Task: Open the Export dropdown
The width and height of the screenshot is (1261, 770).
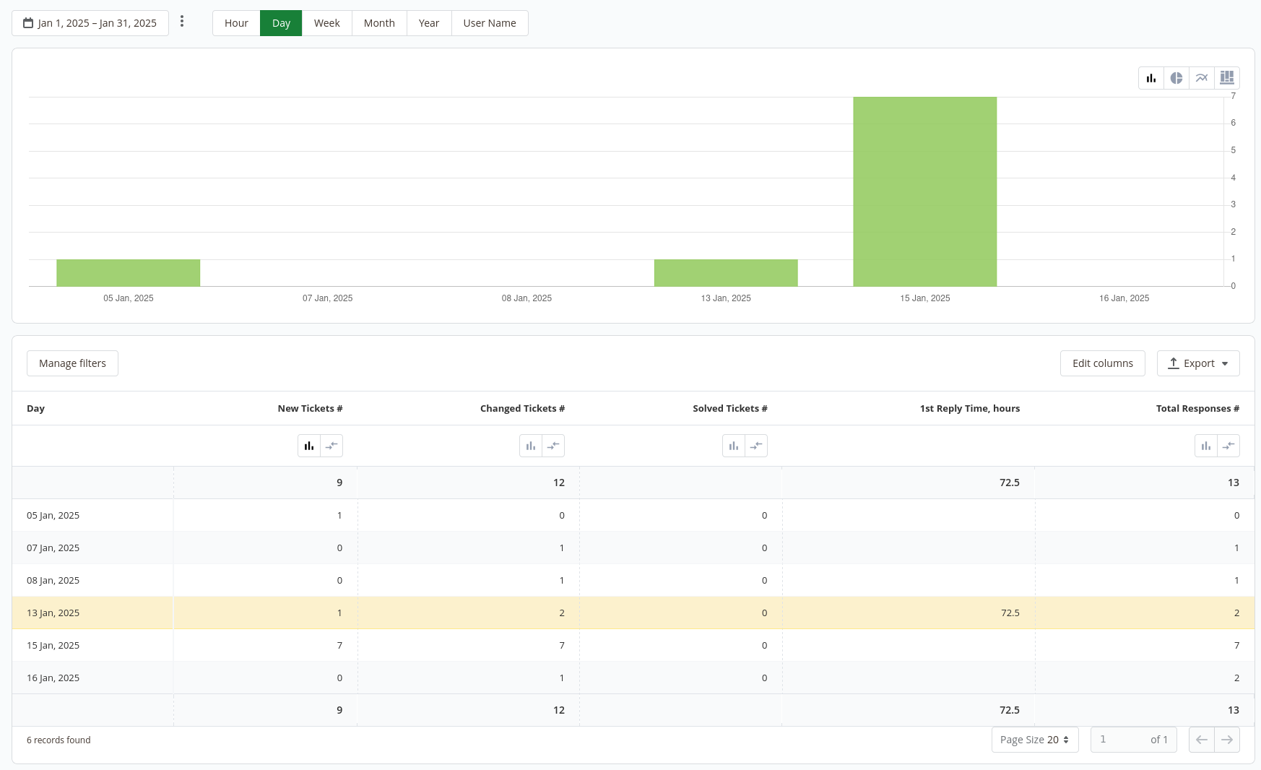Action: click(1198, 363)
